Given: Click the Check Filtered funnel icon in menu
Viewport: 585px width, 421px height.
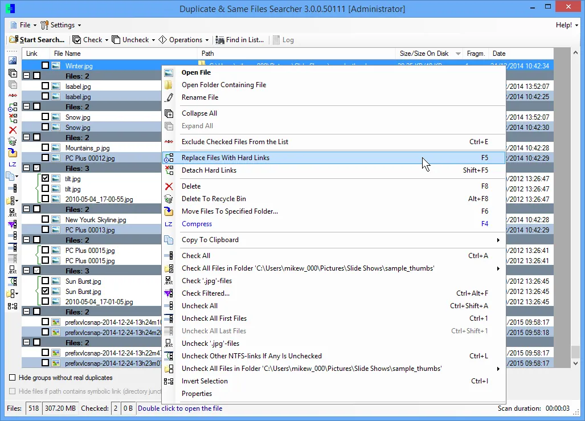Looking at the screenshot, I should point(169,293).
